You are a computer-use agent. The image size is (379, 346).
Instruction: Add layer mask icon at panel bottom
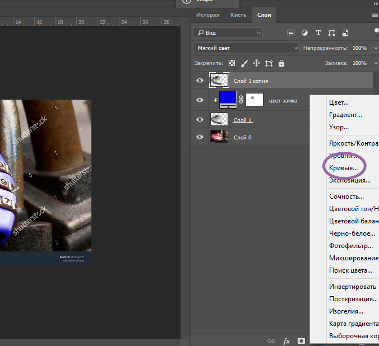point(301,341)
